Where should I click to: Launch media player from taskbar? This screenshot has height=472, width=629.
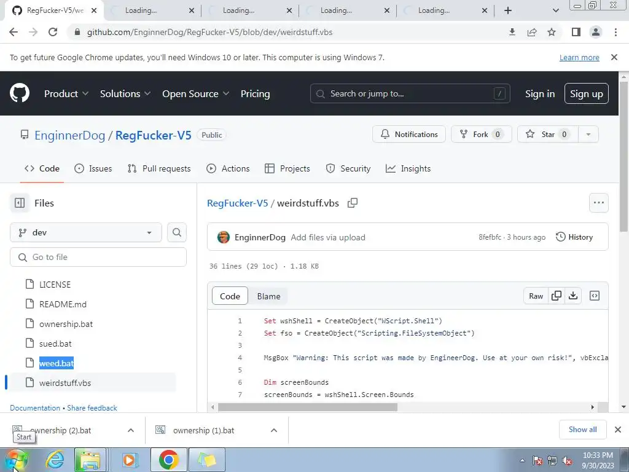click(129, 460)
